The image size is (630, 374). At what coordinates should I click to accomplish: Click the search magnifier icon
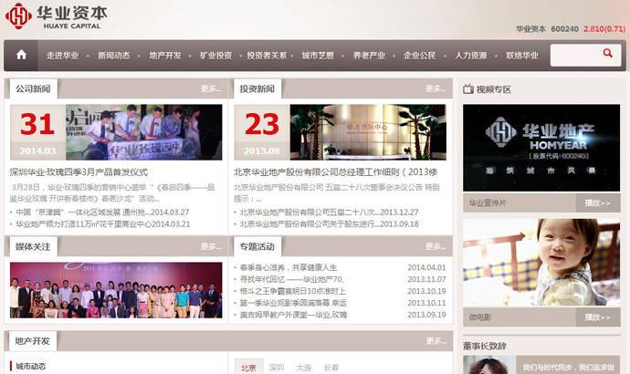(607, 55)
